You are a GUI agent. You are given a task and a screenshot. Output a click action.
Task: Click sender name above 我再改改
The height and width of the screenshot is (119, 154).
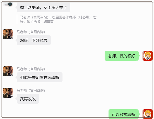coord(31,91)
